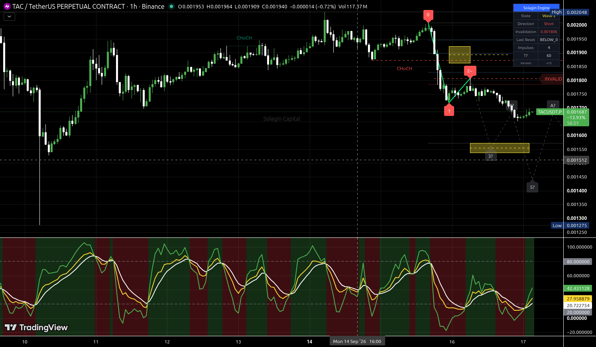
Task: Select the red wave "0" label
Action: point(428,15)
